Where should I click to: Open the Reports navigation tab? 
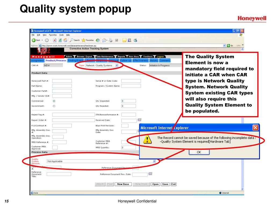121,57
